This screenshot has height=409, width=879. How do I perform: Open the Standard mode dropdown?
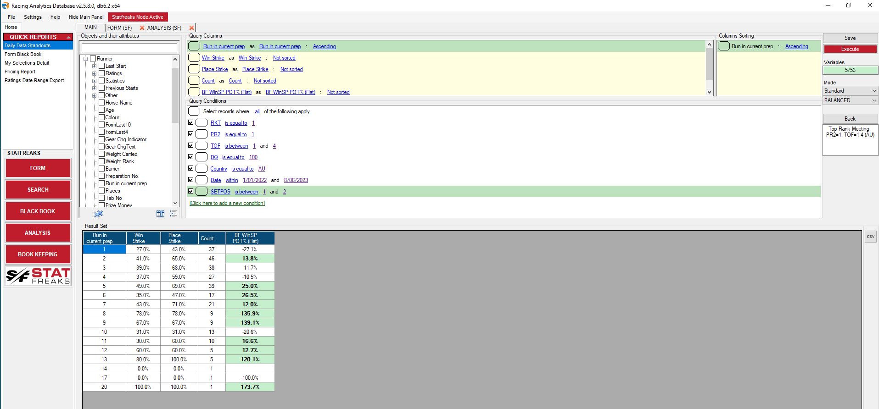click(850, 91)
